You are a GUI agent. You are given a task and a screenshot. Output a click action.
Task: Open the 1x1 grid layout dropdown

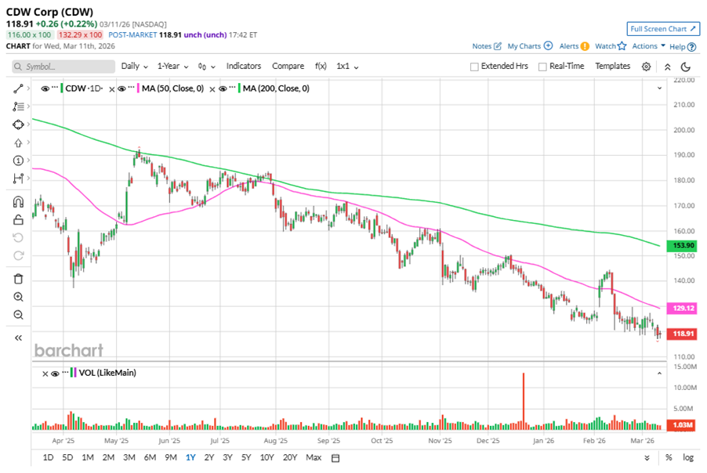(347, 67)
